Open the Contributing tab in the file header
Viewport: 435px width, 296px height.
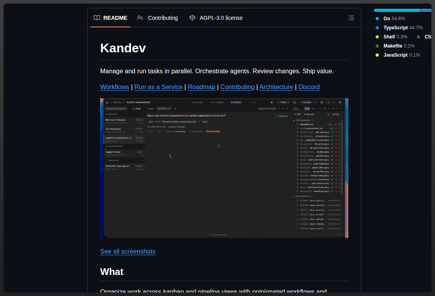(157, 18)
